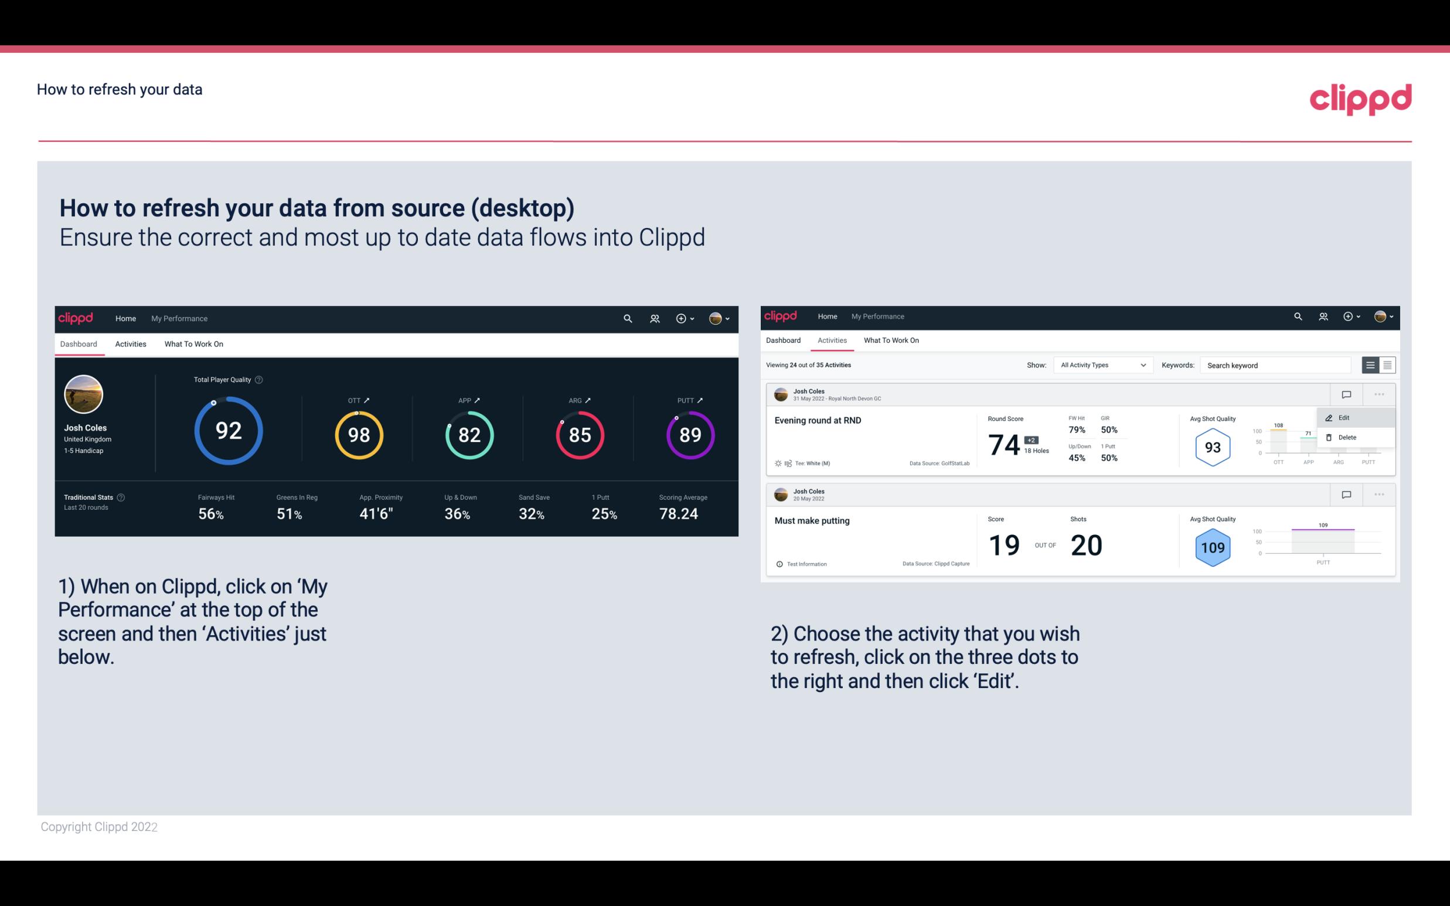
Task: Click the search icon in nav bar
Action: tap(627, 318)
